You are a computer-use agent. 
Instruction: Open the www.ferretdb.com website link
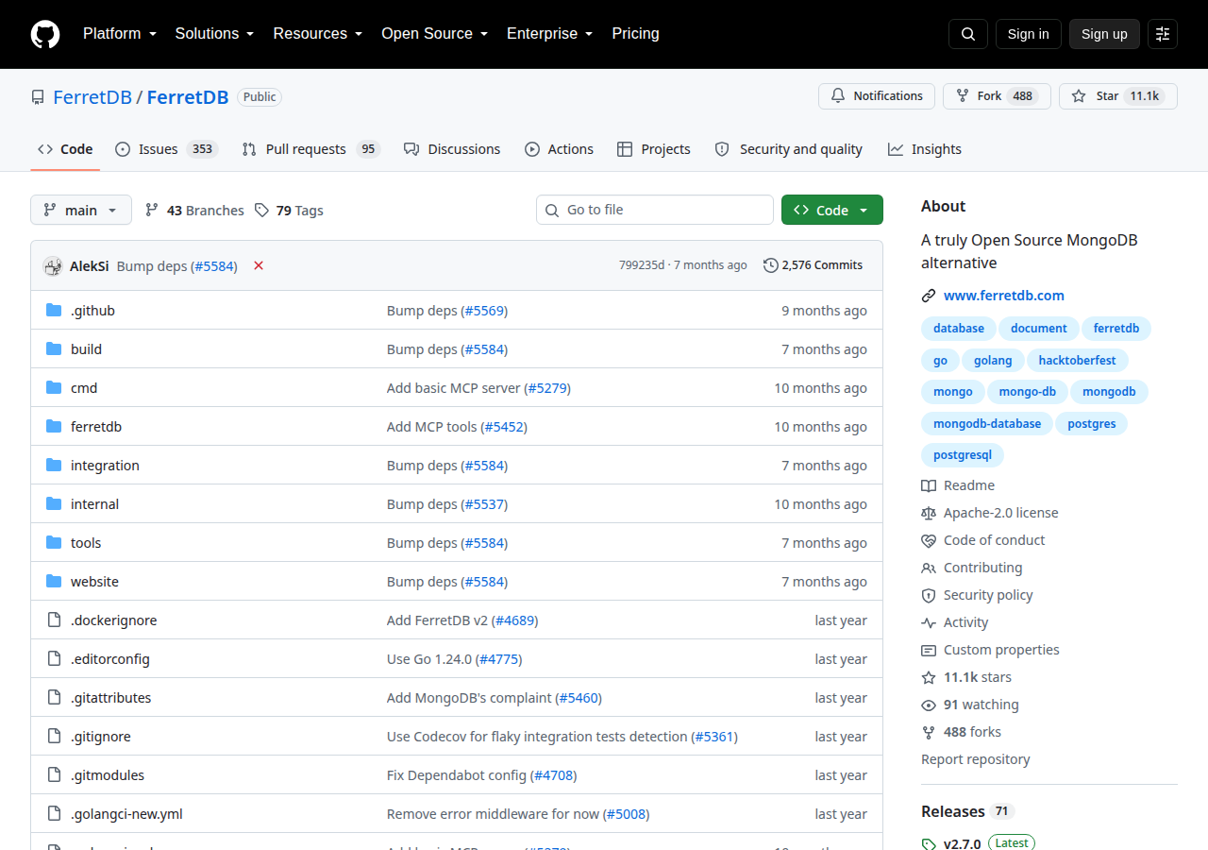click(1003, 296)
